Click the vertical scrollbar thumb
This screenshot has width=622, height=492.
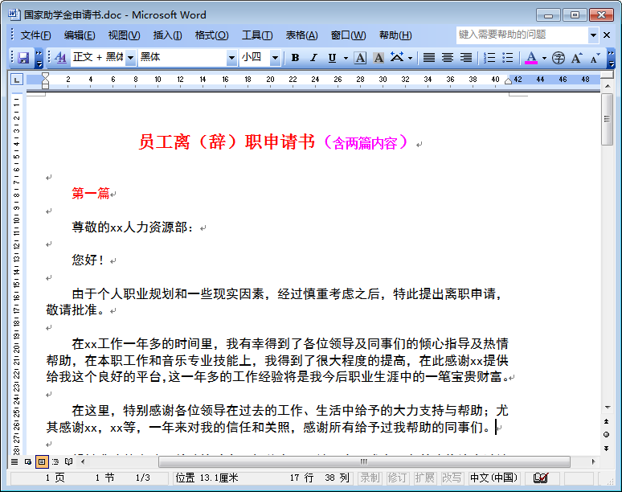[x=608, y=120]
